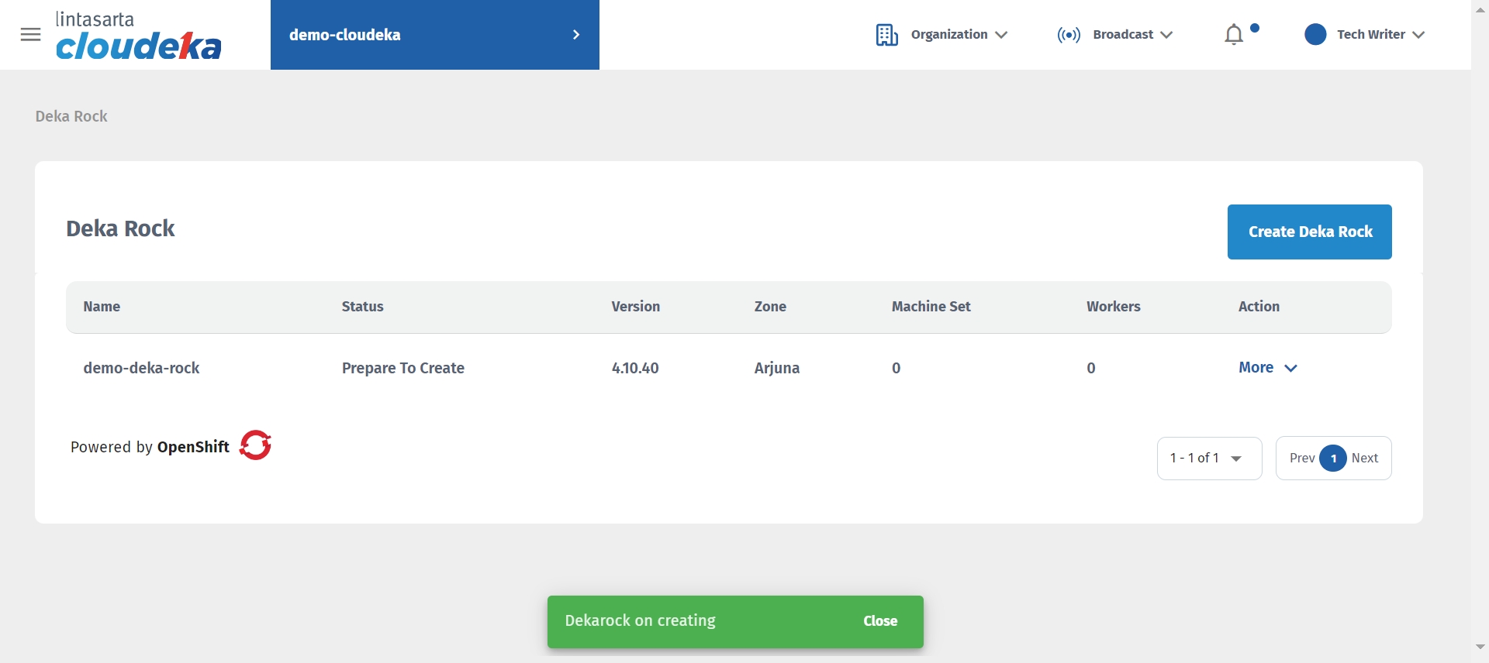1489x663 pixels.
Task: Open the More actions dropdown
Action: click(1267, 368)
